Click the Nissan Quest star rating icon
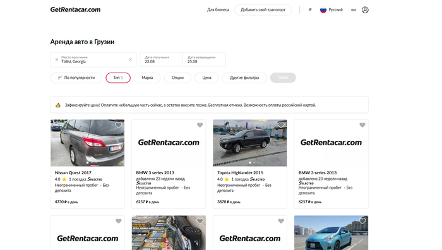442x250 pixels. click(64, 179)
